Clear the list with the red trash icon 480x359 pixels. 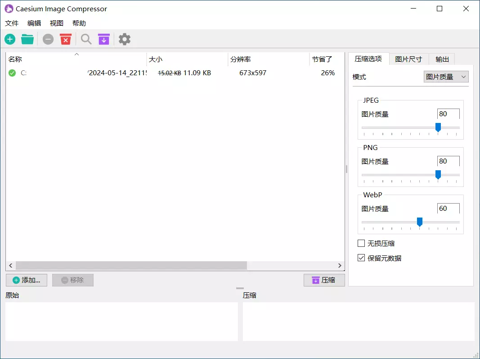[66, 39]
